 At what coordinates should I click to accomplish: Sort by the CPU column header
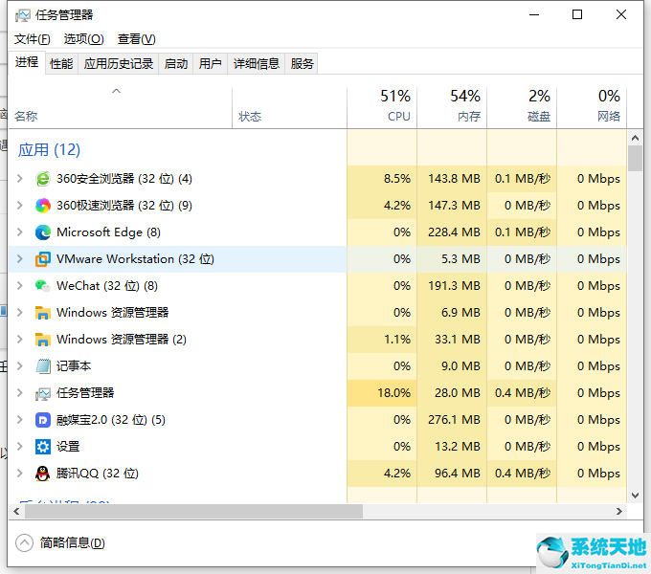(x=382, y=107)
